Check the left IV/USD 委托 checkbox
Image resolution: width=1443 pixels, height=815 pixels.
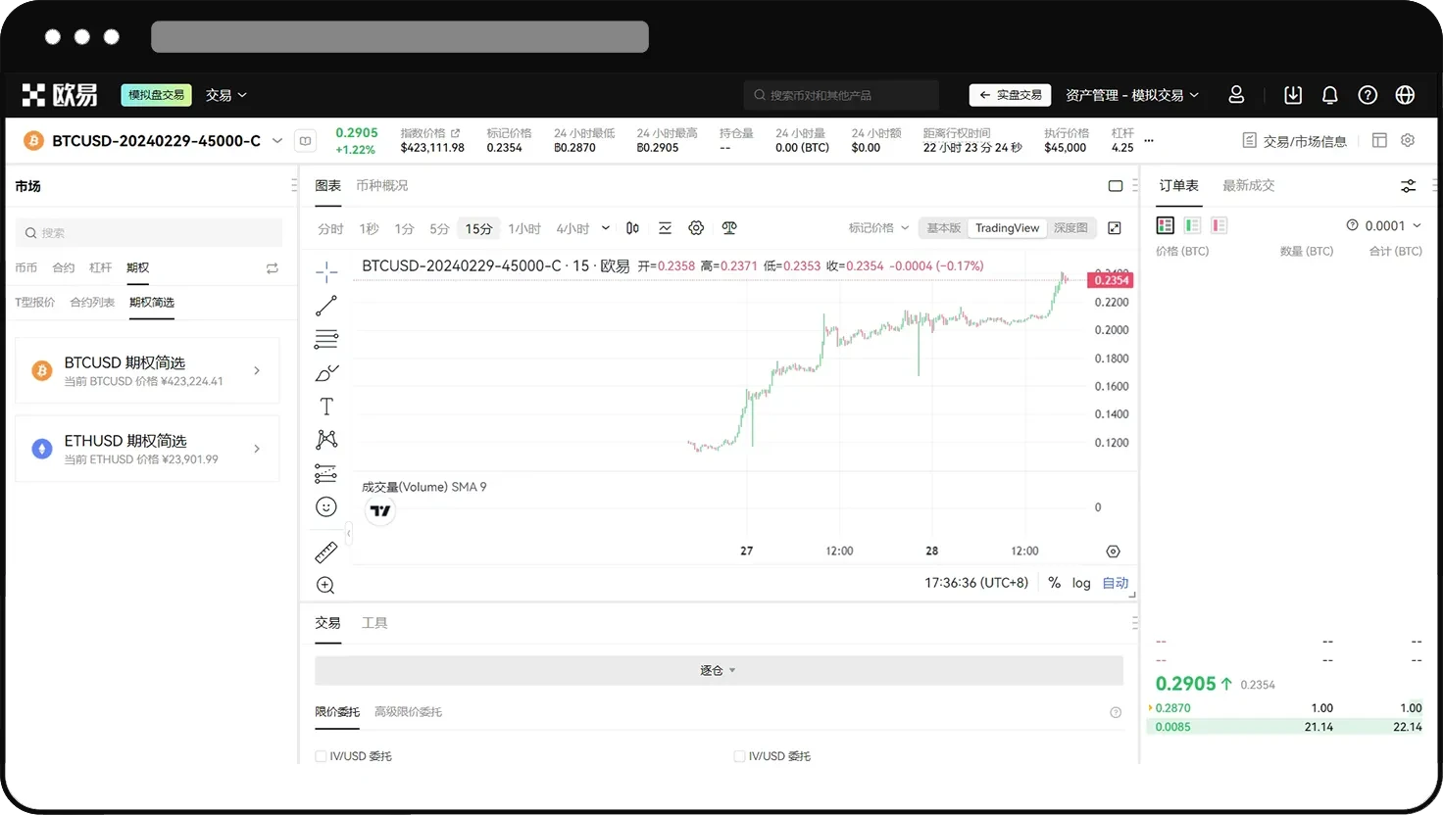(x=321, y=756)
